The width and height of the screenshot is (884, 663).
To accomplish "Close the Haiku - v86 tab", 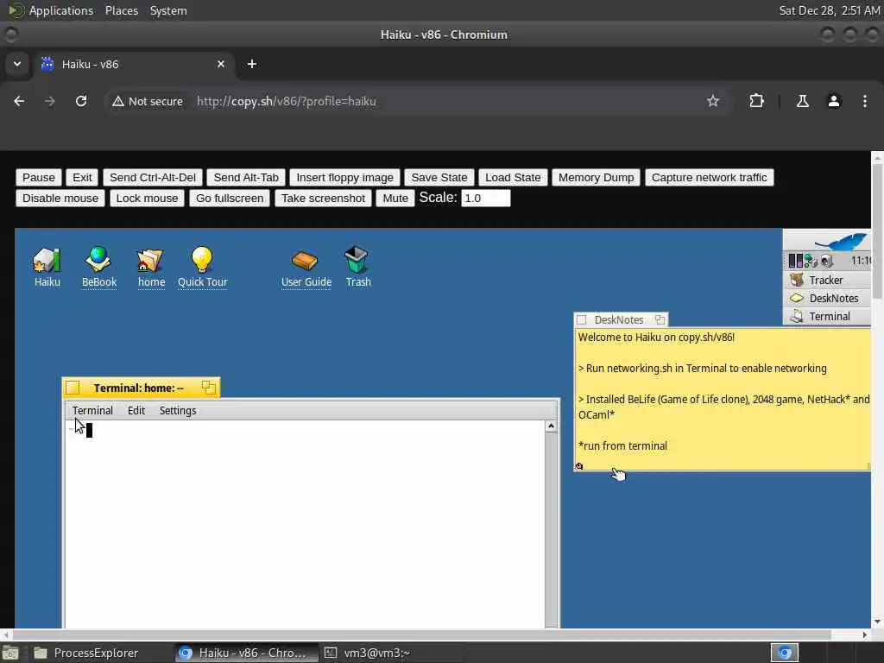I will pyautogui.click(x=221, y=64).
